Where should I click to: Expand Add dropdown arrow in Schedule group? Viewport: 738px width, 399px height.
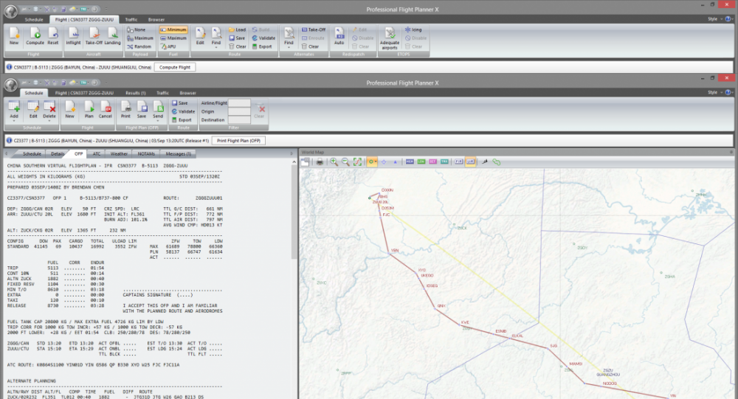pyautogui.click(x=14, y=121)
